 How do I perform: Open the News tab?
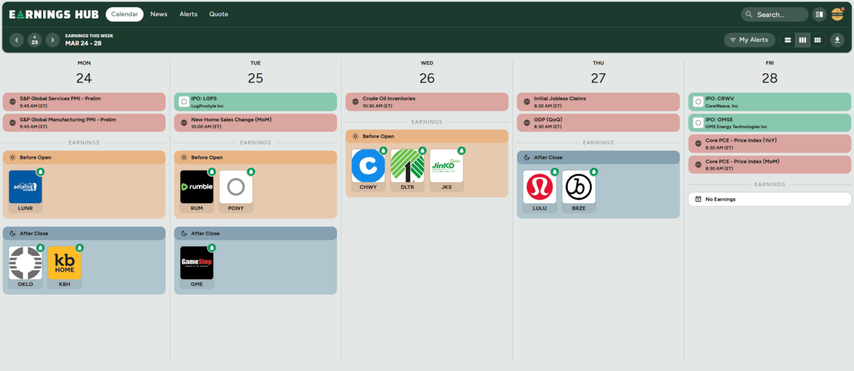point(159,14)
